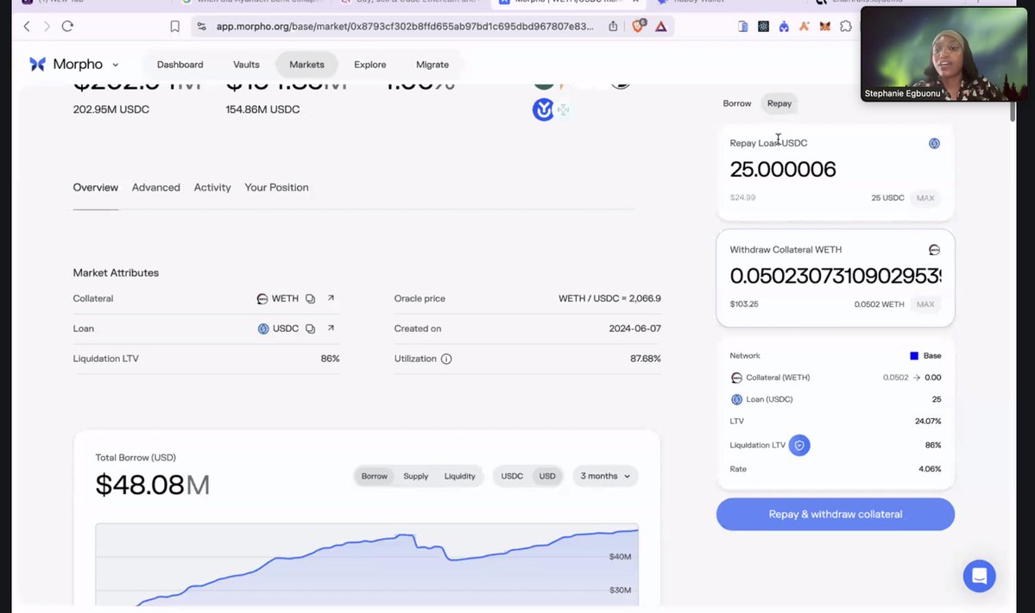Copy the WETH collateral address
This screenshot has height=613, width=1035.
[x=310, y=298]
